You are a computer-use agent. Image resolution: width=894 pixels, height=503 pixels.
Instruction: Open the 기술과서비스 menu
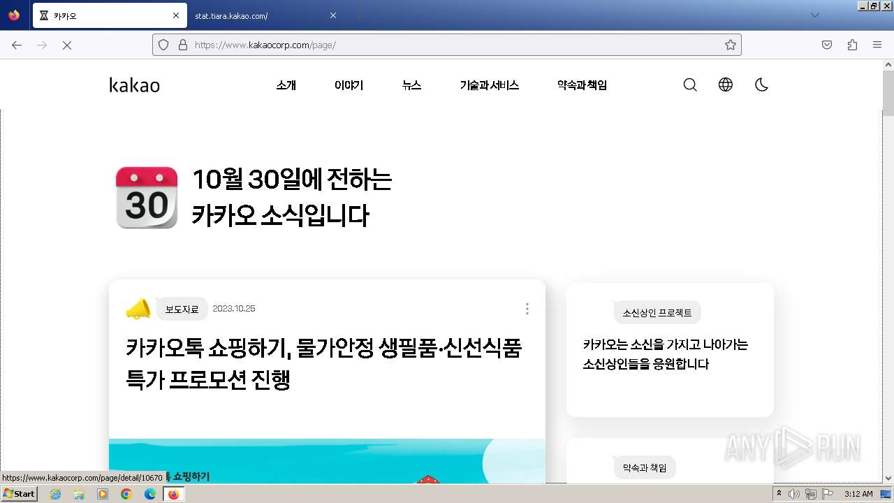pos(489,85)
